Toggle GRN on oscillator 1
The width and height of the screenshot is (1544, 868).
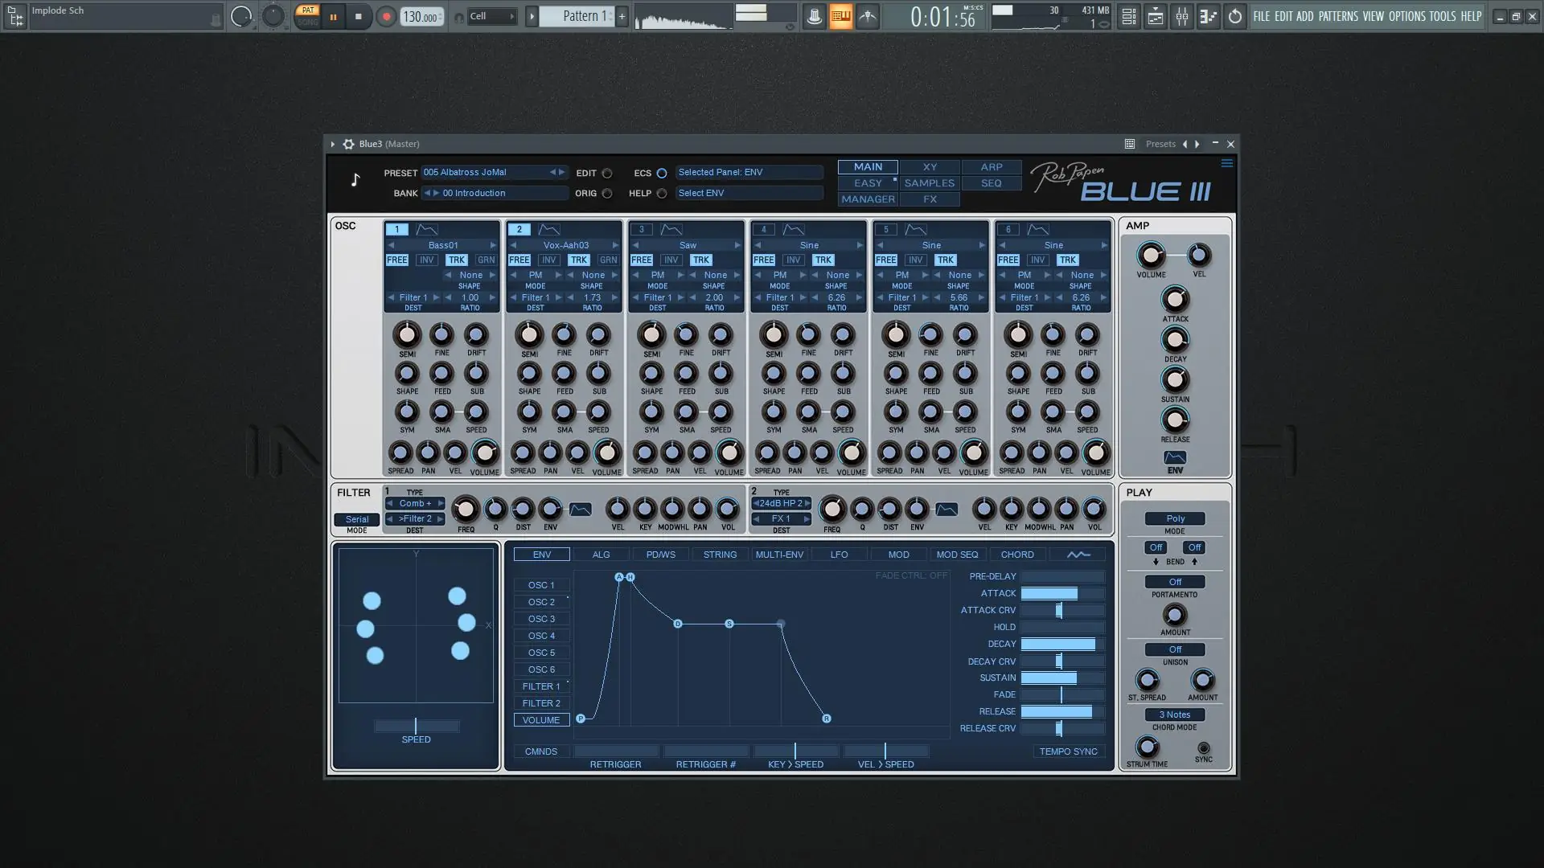click(x=486, y=260)
